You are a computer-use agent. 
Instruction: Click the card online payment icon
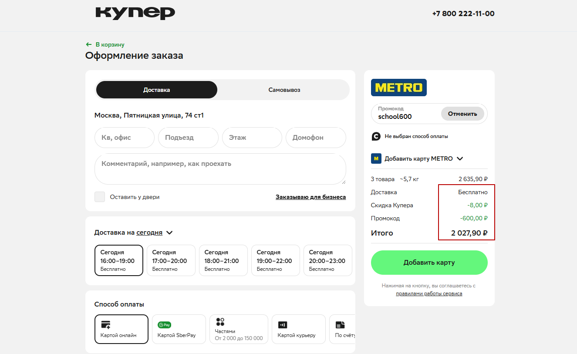(105, 325)
